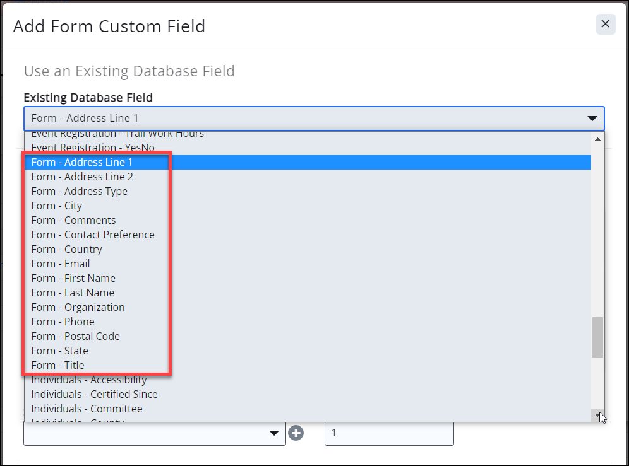629x466 pixels.
Task: Select 'Form - Email' option
Action: click(x=61, y=264)
